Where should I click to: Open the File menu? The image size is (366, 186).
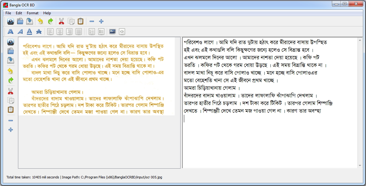[8, 13]
